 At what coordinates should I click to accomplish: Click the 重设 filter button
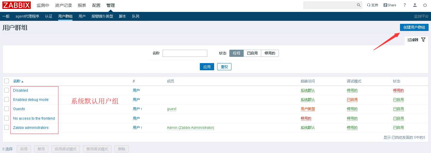point(224,67)
